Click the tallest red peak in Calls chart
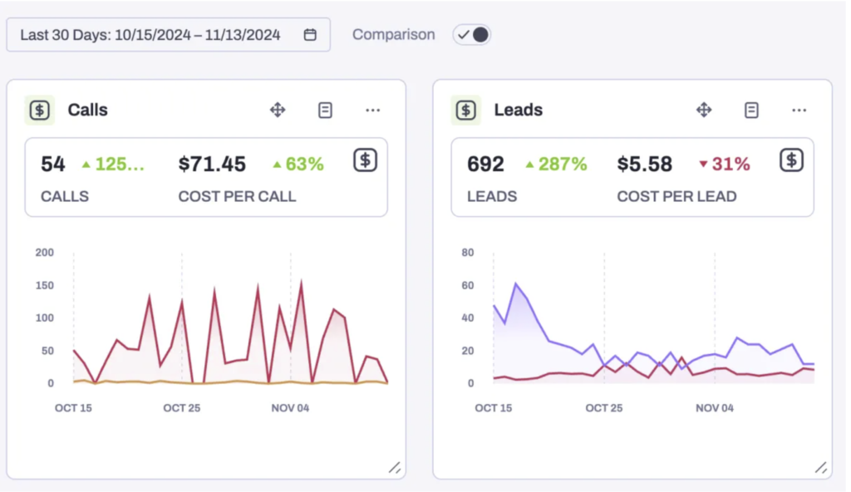This screenshot has width=851, height=492. 301,281
